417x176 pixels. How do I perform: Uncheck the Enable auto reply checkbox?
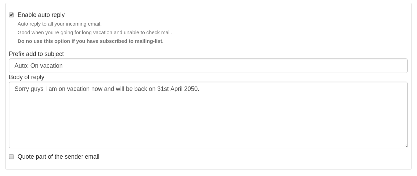click(11, 15)
